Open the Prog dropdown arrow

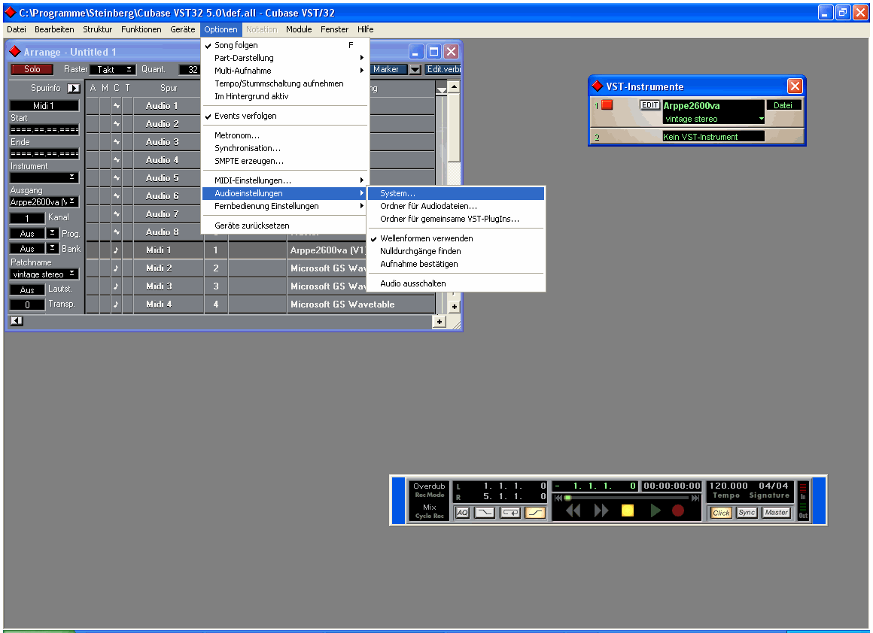pyautogui.click(x=52, y=232)
